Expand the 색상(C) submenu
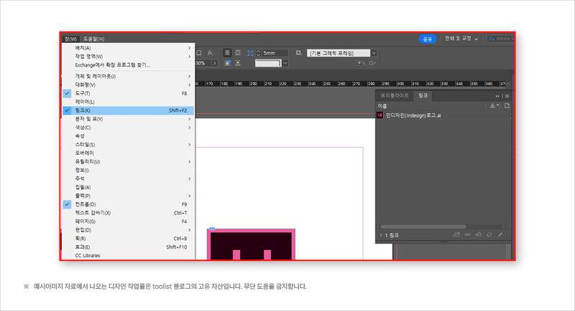 pos(128,128)
